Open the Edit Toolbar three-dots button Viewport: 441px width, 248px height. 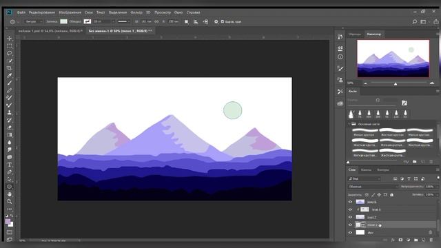click(x=9, y=209)
